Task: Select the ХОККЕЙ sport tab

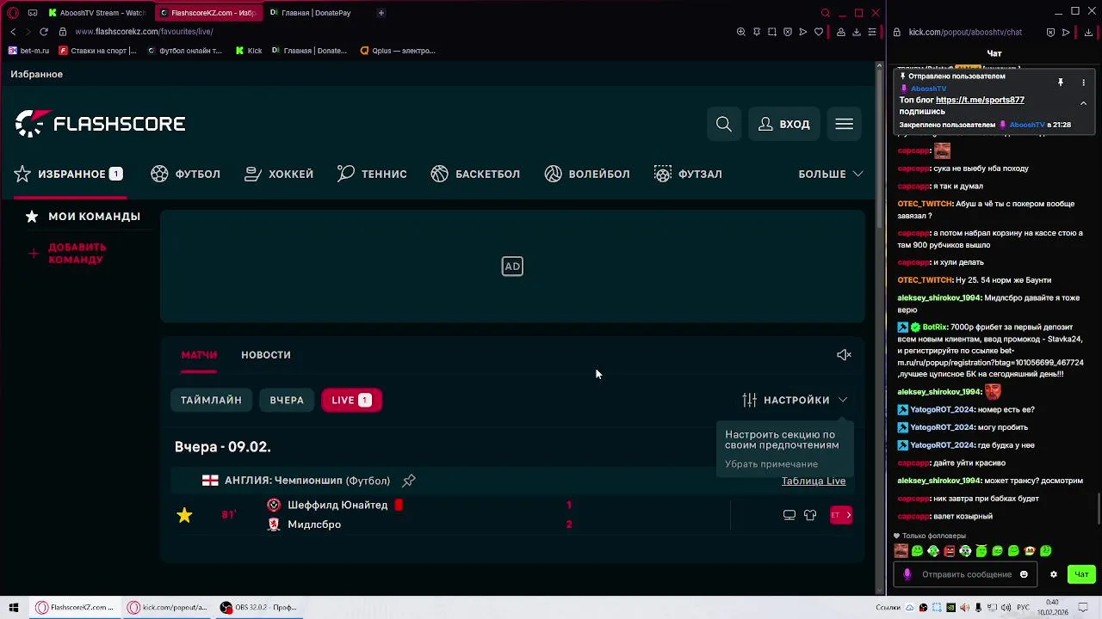Action: (x=279, y=174)
